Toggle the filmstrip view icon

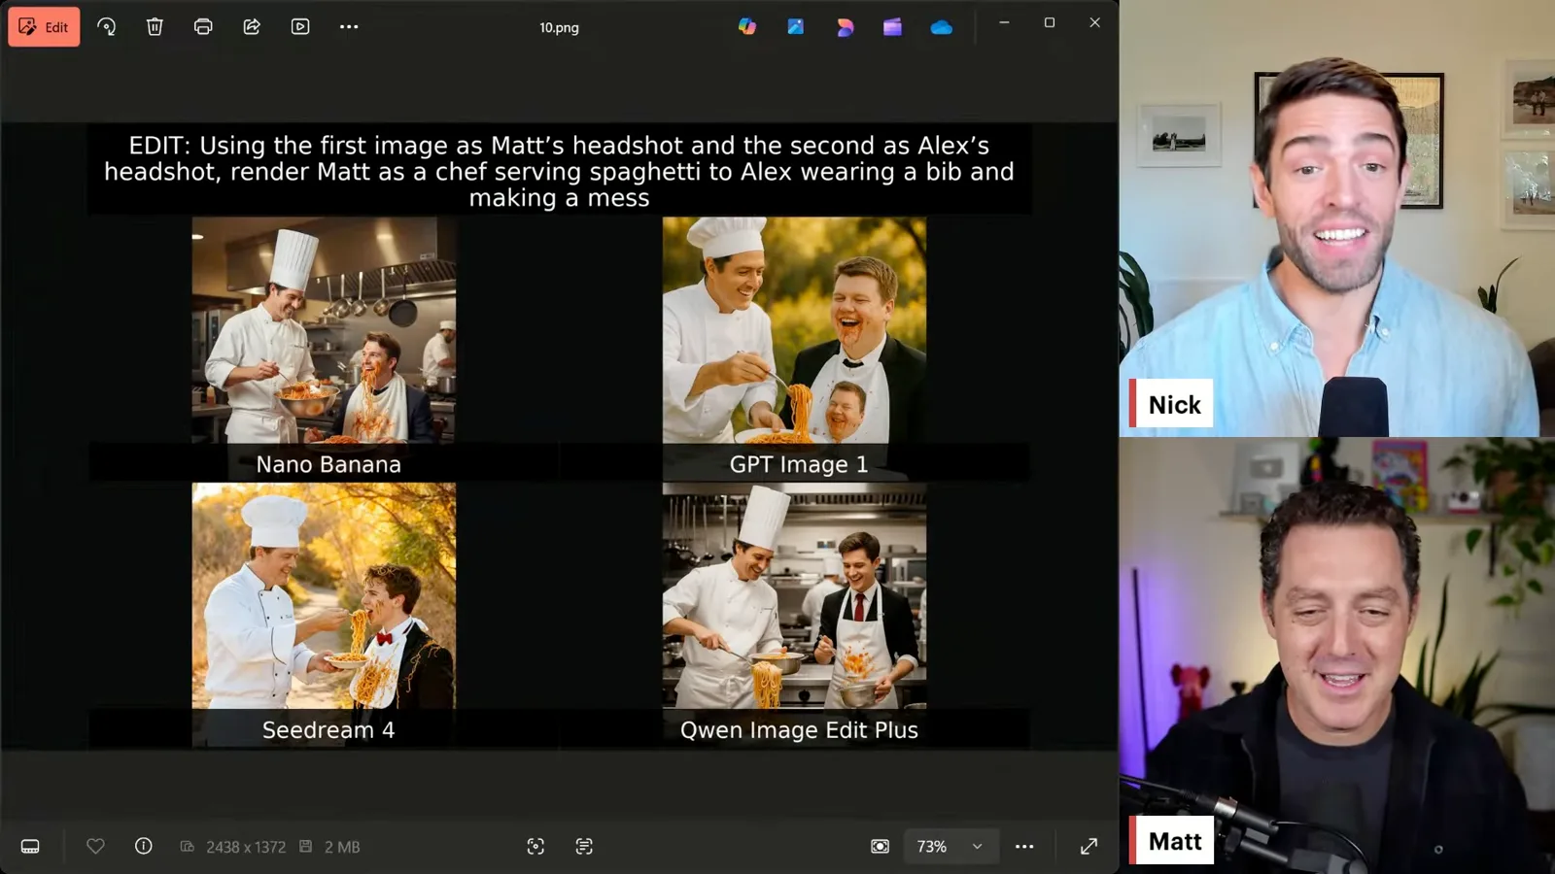tap(30, 847)
